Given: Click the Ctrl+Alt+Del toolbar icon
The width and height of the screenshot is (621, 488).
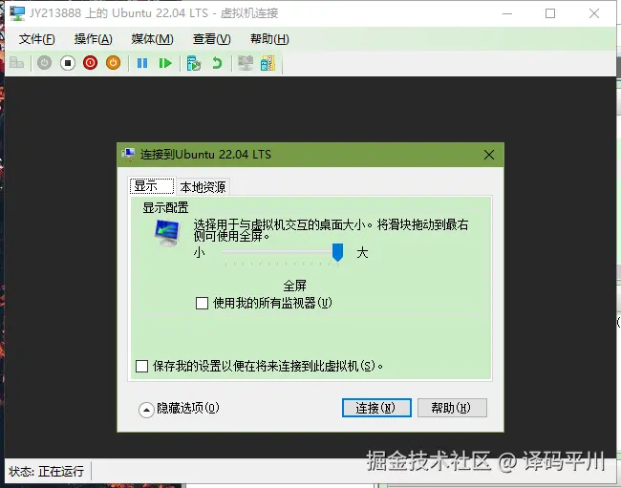Looking at the screenshot, I should [16, 63].
